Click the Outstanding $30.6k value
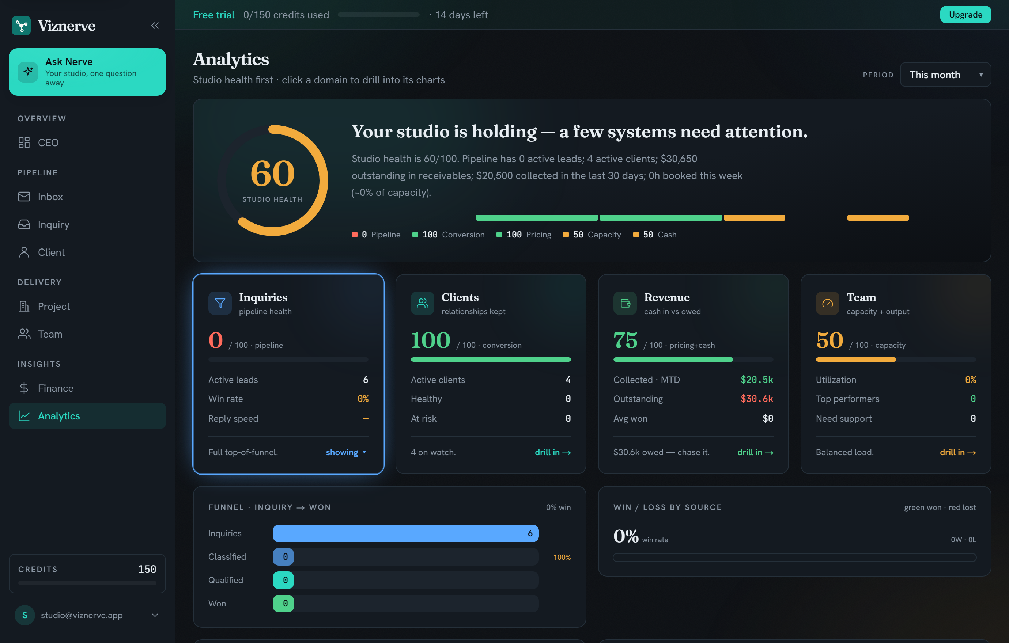Image resolution: width=1009 pixels, height=643 pixels. pos(757,399)
